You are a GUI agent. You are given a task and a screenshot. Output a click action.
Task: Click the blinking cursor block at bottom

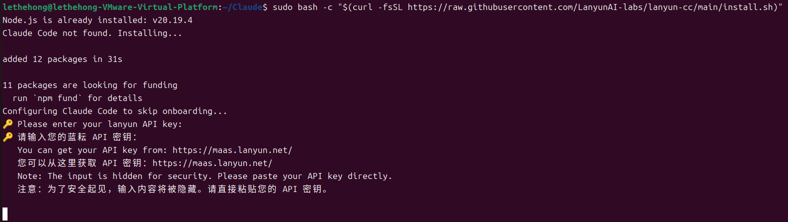pos(5,214)
